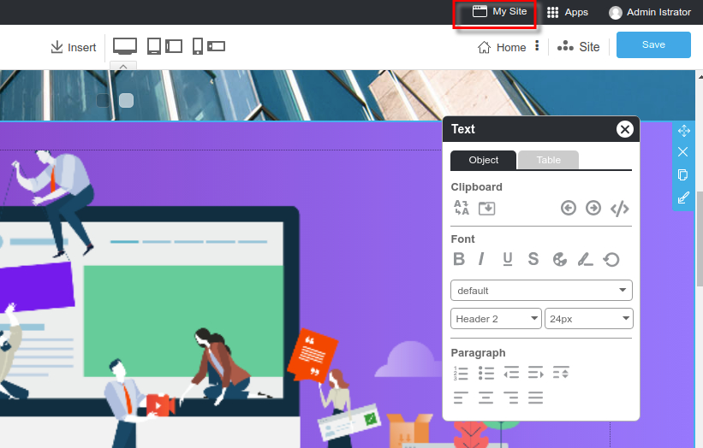Center align the paragraph text
The width and height of the screenshot is (703, 448).
point(486,398)
